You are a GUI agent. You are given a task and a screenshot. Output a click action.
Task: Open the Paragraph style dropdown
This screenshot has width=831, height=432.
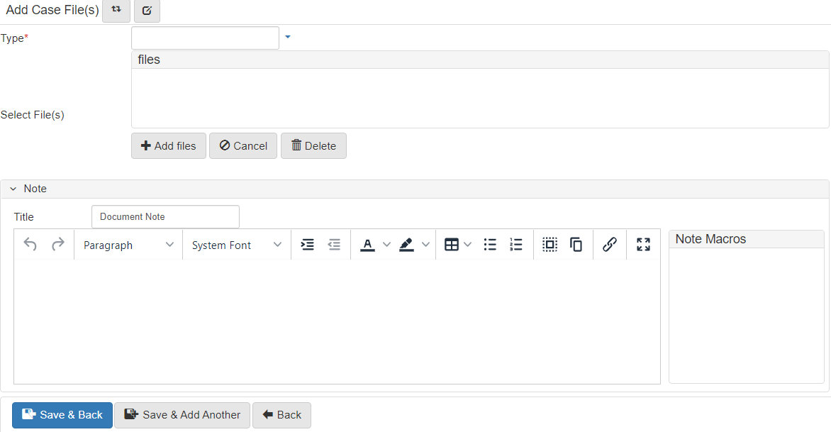[x=128, y=244]
